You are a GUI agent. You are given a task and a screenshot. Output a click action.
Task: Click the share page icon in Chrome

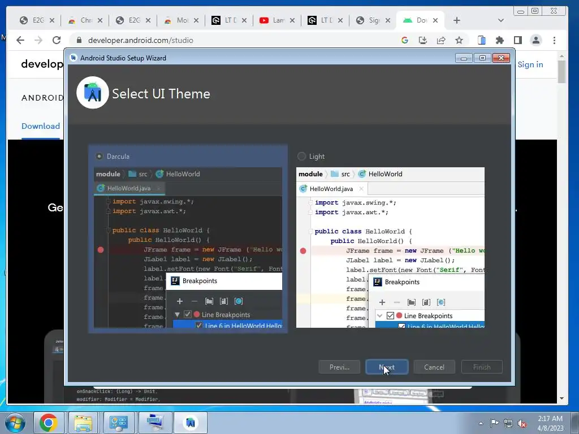441,40
